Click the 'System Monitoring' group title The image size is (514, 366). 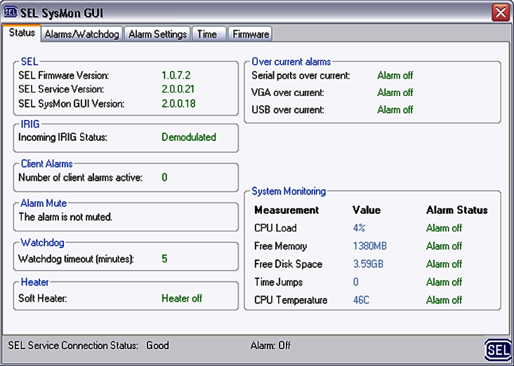[x=289, y=191]
